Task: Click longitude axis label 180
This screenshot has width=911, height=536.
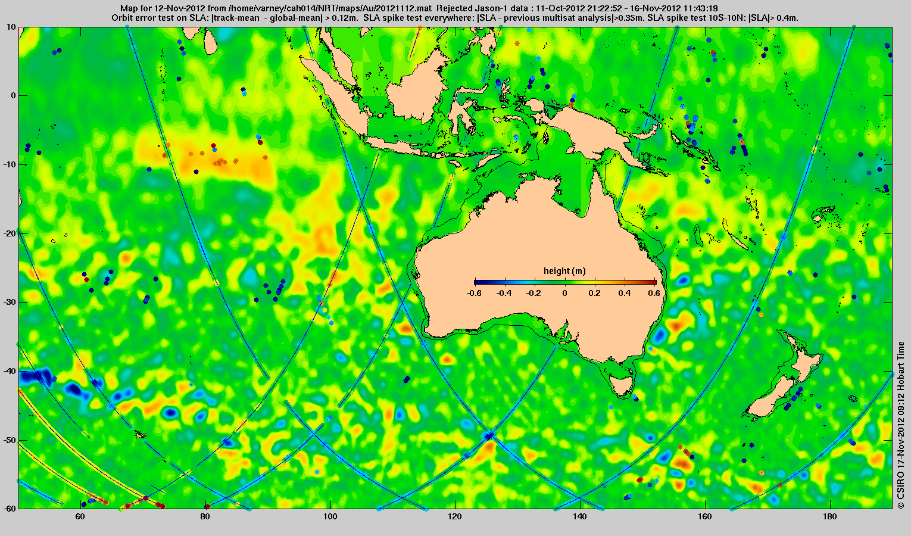Action: [x=830, y=516]
